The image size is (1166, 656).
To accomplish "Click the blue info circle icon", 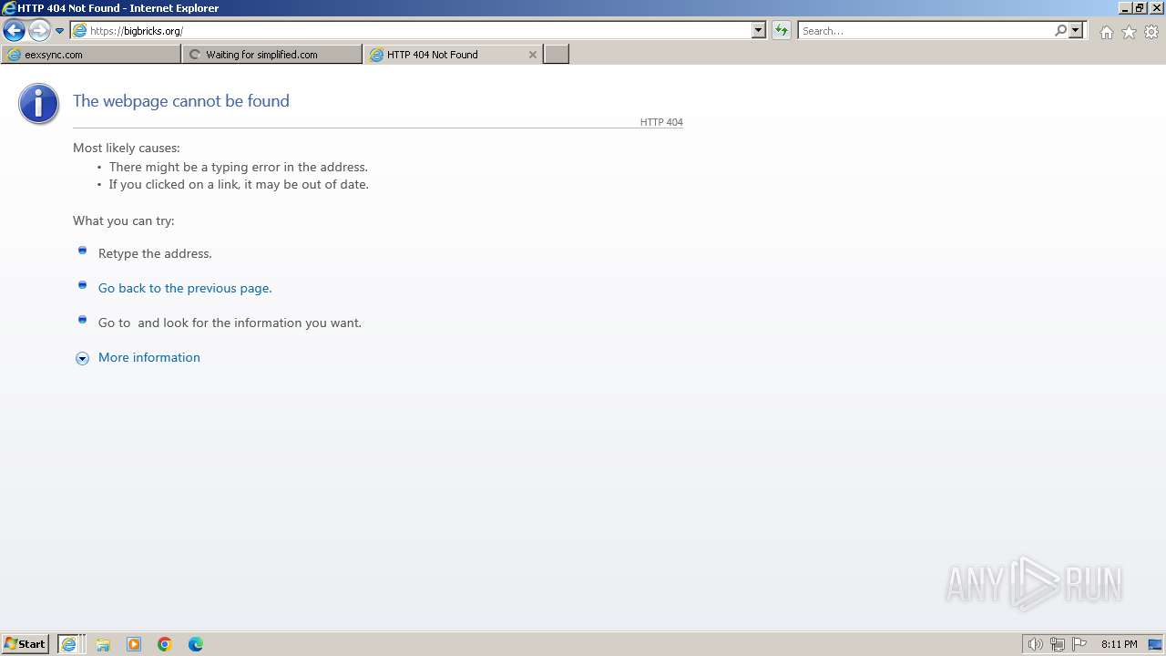I will pyautogui.click(x=38, y=104).
